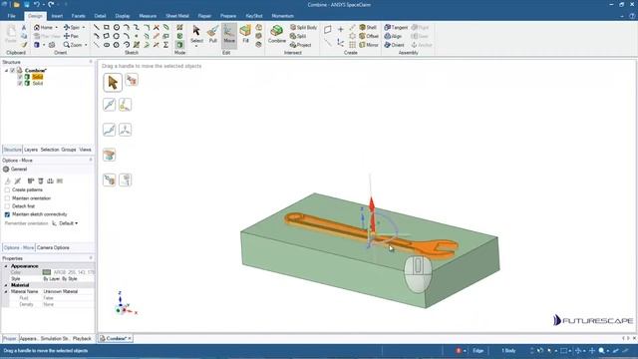
Task: Open the Measure ribbon tab
Action: tap(148, 16)
